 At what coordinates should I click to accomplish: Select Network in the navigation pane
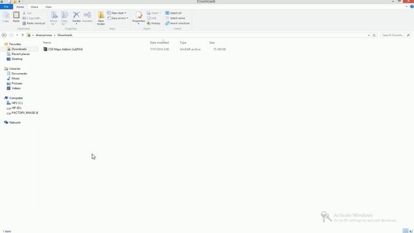pyautogui.click(x=15, y=122)
